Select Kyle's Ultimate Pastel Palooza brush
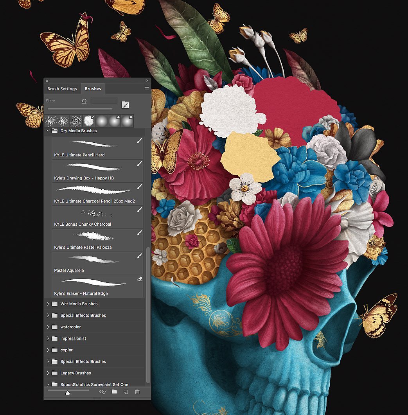Image resolution: width=408 pixels, height=415 pixels. click(97, 240)
